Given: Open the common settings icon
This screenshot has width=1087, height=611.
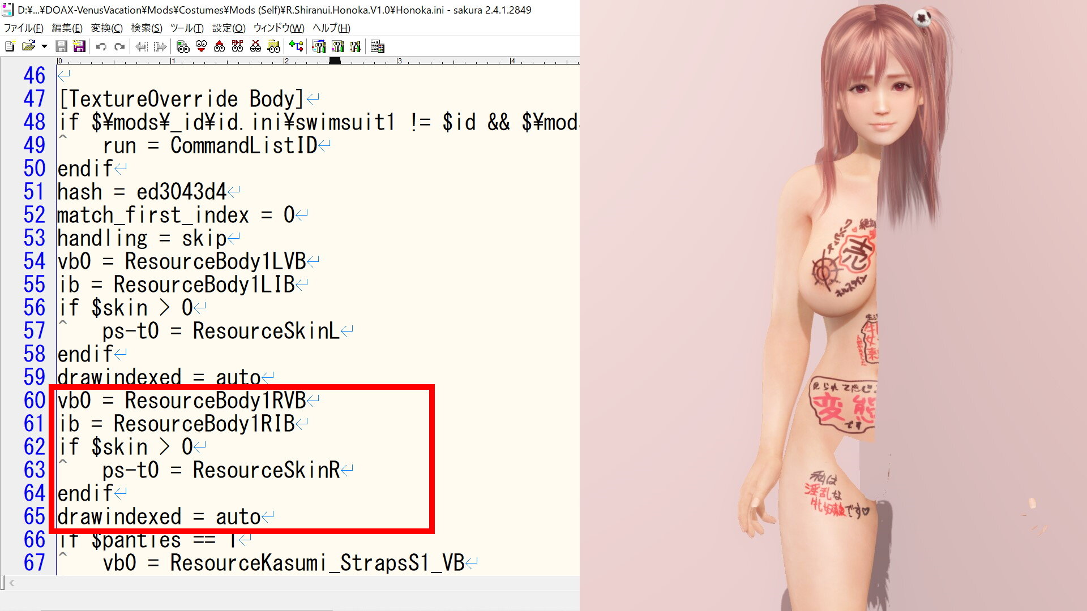Looking at the screenshot, I should (356, 46).
